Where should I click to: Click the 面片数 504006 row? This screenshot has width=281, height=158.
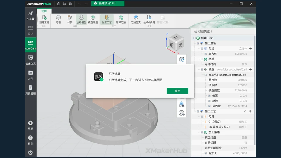[223, 80]
